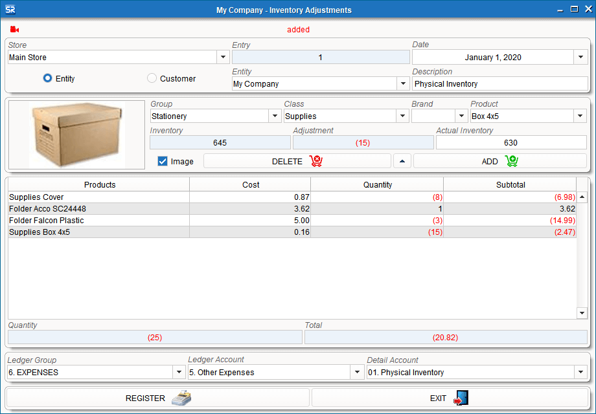Open the Date picker dropdown
Image resolution: width=596 pixels, height=414 pixels.
point(580,58)
